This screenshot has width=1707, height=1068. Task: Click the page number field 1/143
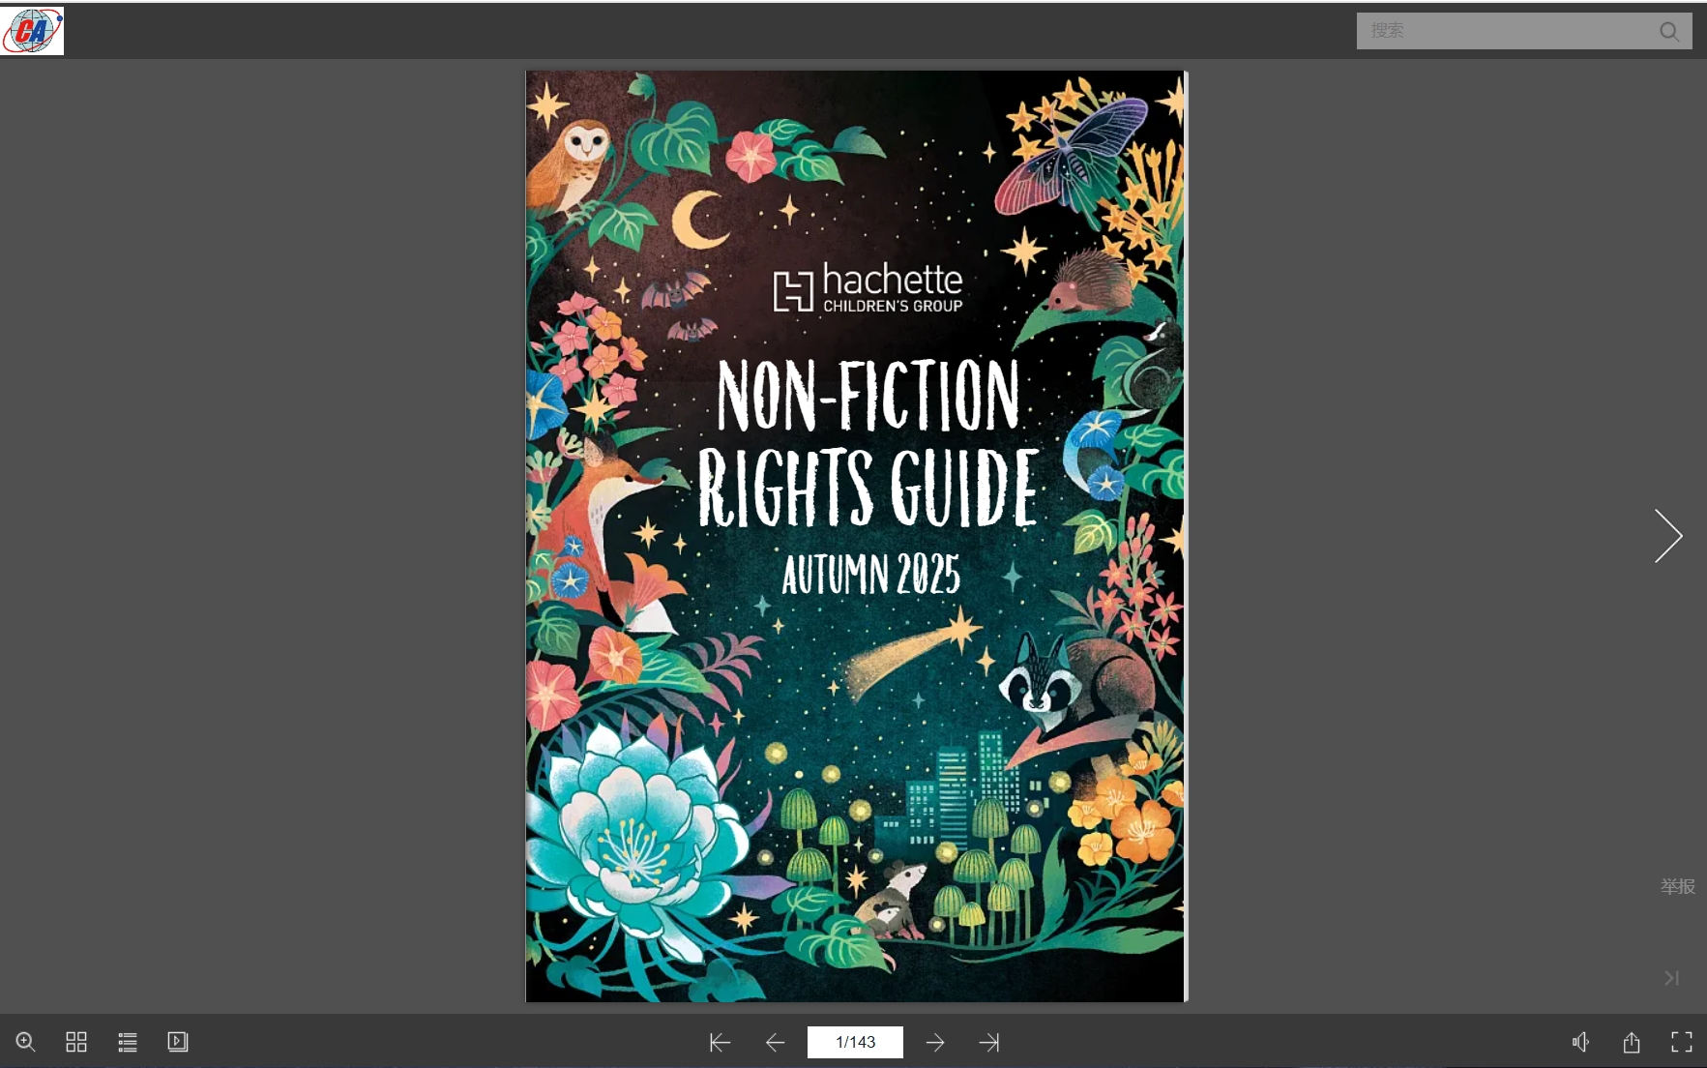click(x=855, y=1042)
